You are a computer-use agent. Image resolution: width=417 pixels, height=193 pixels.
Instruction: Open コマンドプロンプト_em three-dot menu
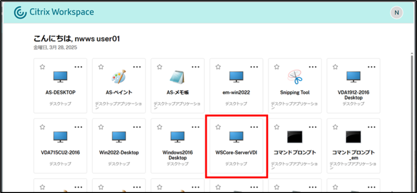372,127
